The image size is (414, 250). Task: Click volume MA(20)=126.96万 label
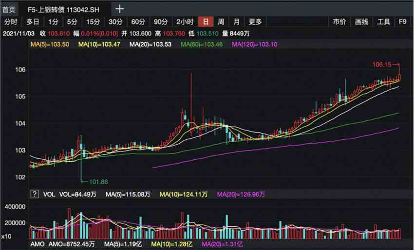(x=241, y=195)
